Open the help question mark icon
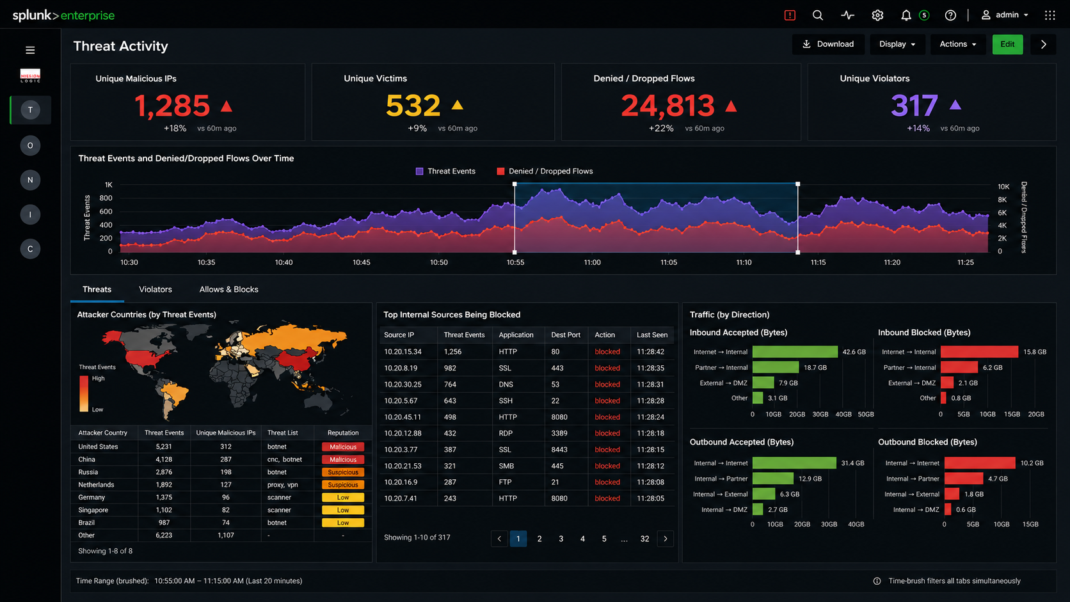Screen dimensions: 1070x602 click(x=950, y=15)
